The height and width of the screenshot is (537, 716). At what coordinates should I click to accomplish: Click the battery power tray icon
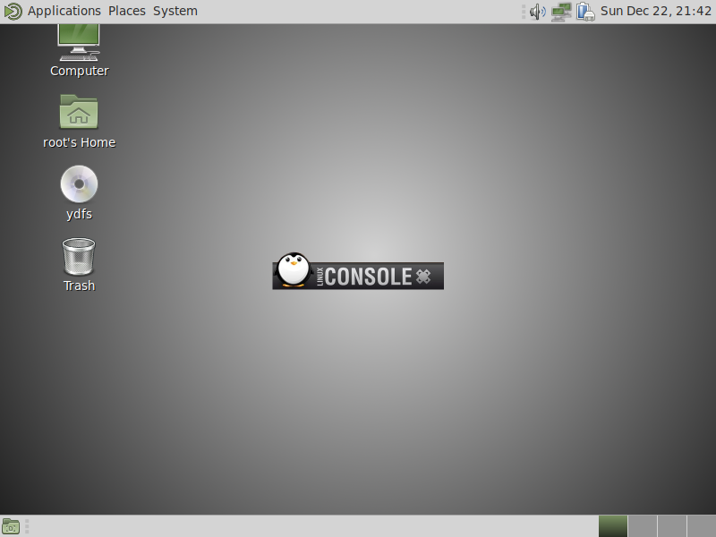click(x=585, y=12)
